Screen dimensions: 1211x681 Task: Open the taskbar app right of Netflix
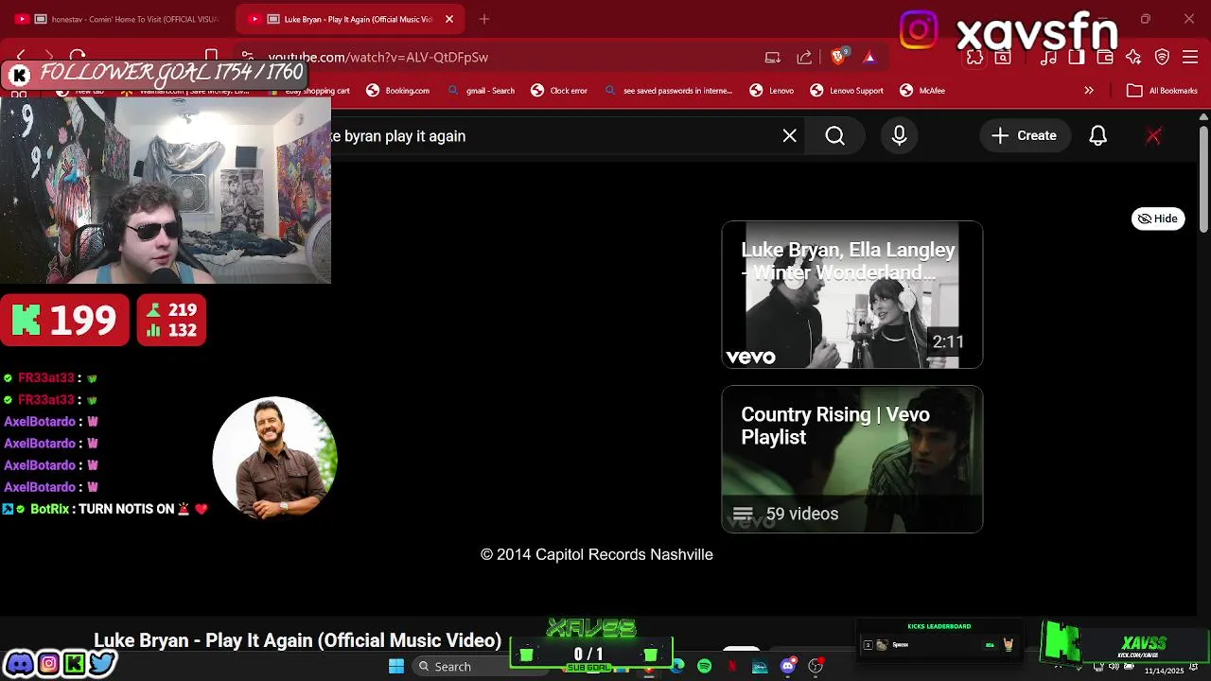click(760, 667)
